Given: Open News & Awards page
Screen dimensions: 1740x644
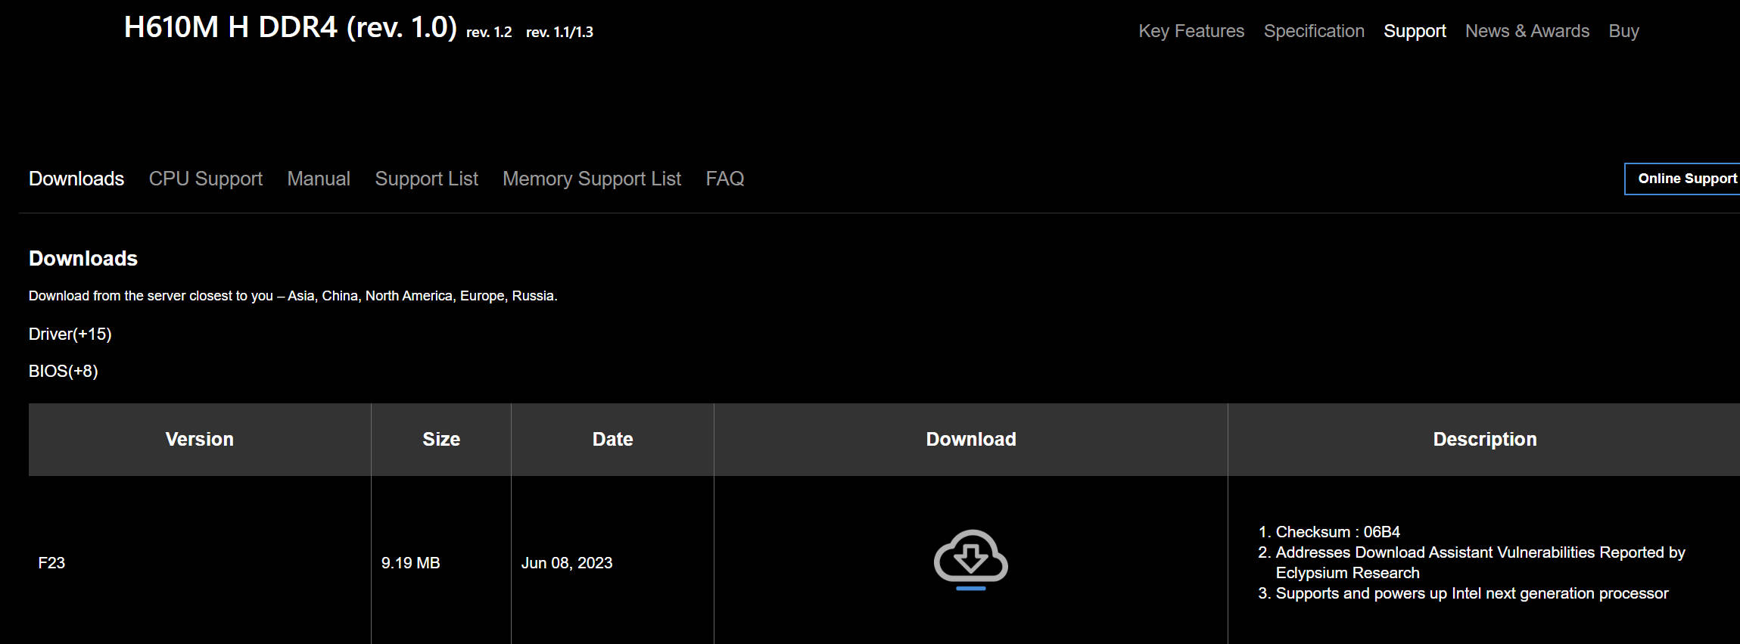Looking at the screenshot, I should click(x=1527, y=31).
